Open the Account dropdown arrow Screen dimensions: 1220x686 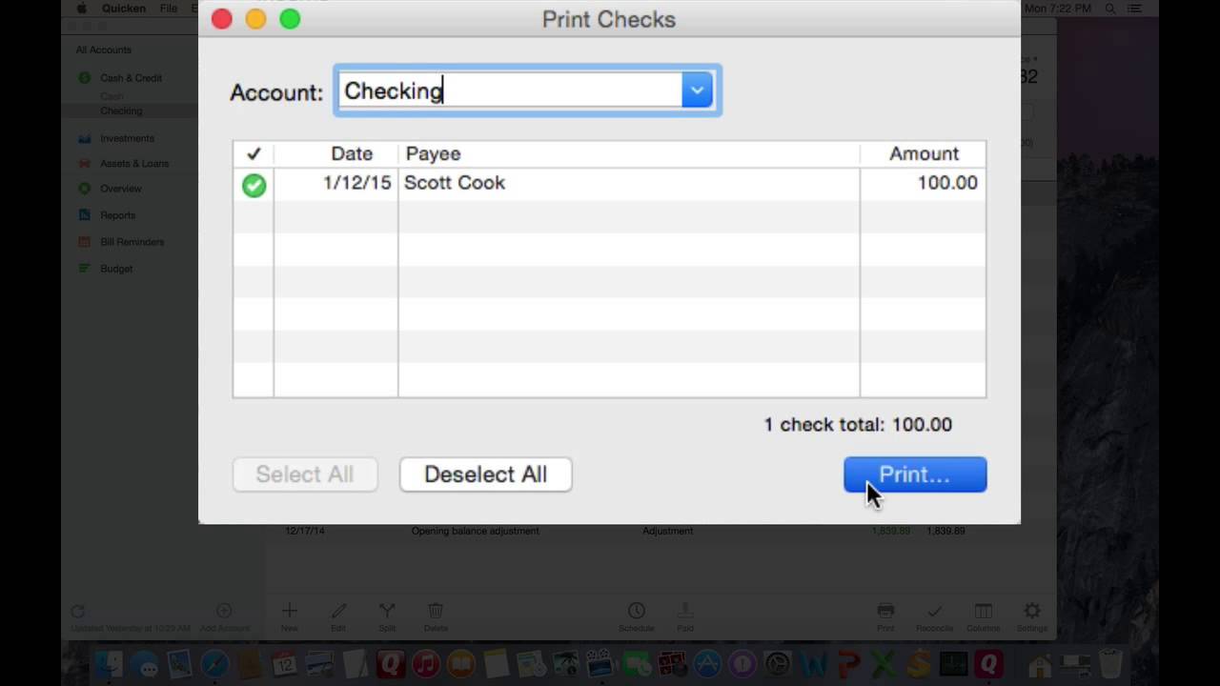click(697, 91)
